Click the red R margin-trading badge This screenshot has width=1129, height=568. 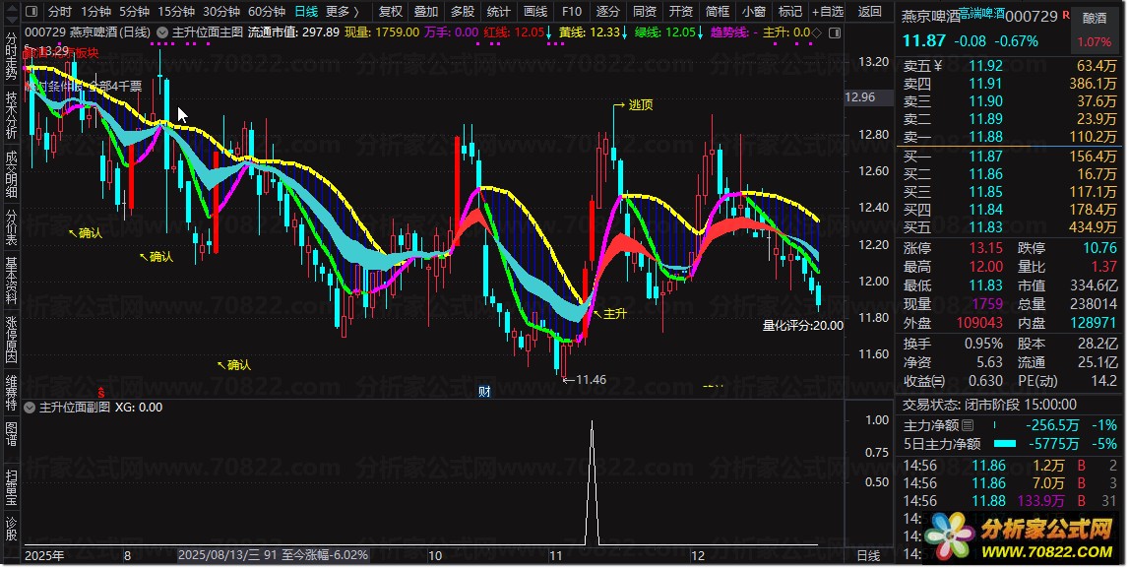1066,15
